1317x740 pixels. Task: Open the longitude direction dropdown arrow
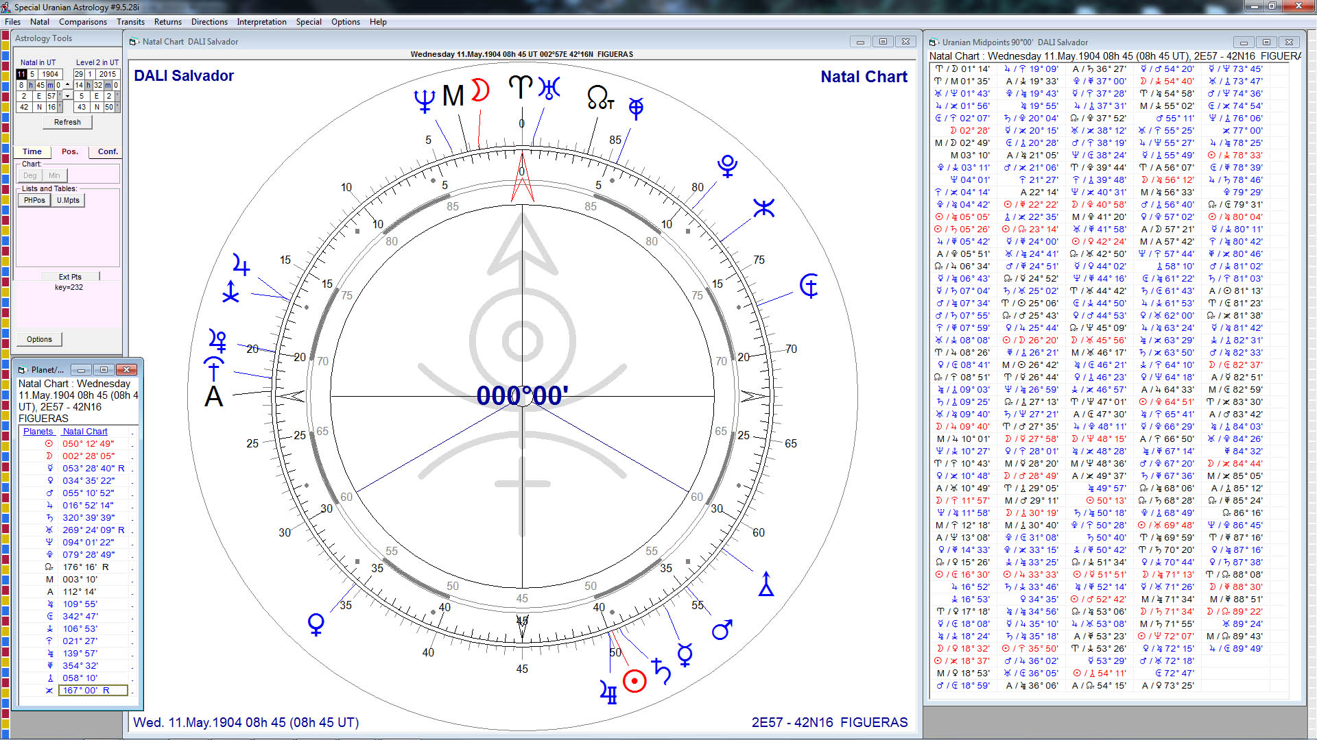click(67, 96)
